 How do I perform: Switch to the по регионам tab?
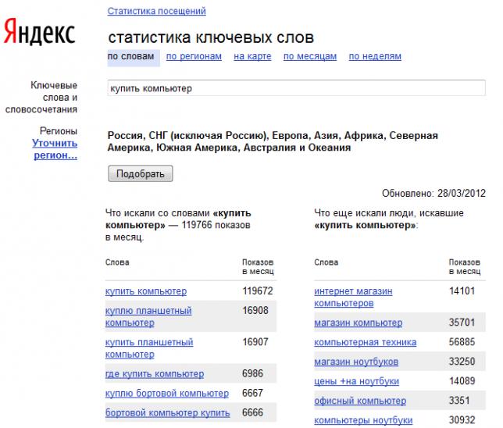(x=194, y=56)
